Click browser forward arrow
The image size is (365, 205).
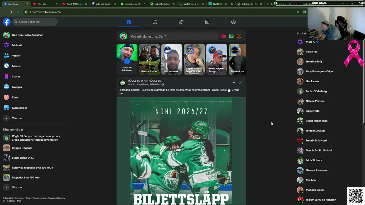tap(11, 12)
